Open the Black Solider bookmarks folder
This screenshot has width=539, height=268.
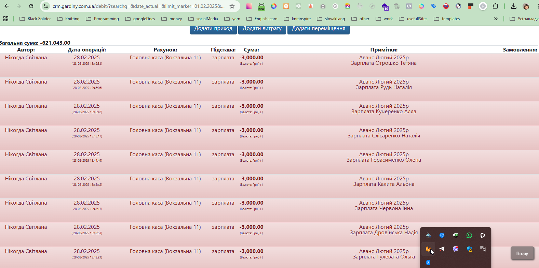pos(35,19)
